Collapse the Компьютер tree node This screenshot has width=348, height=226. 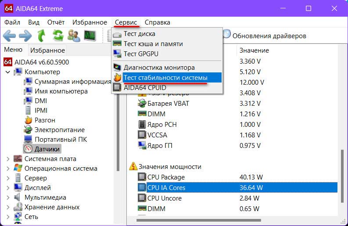pos(8,72)
